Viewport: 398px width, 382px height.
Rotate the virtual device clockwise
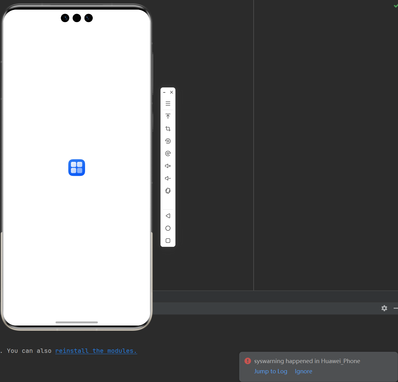168,153
